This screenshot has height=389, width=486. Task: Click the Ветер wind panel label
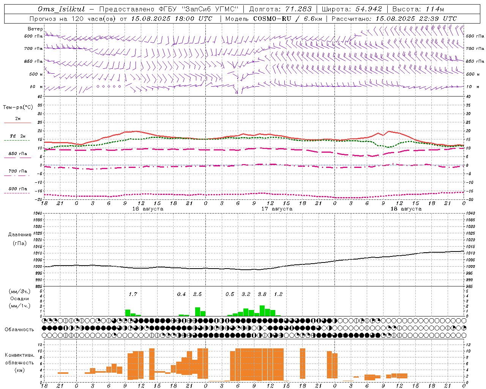[x=35, y=29]
